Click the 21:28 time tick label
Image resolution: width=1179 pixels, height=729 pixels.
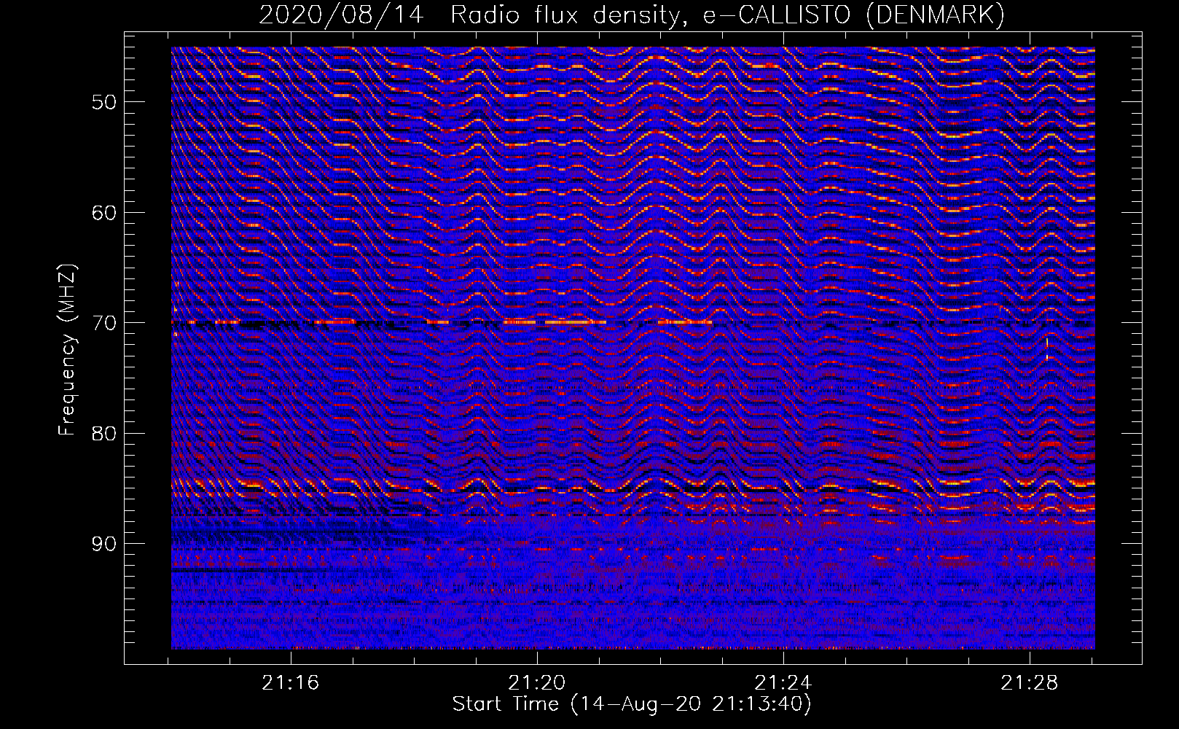click(x=1030, y=683)
